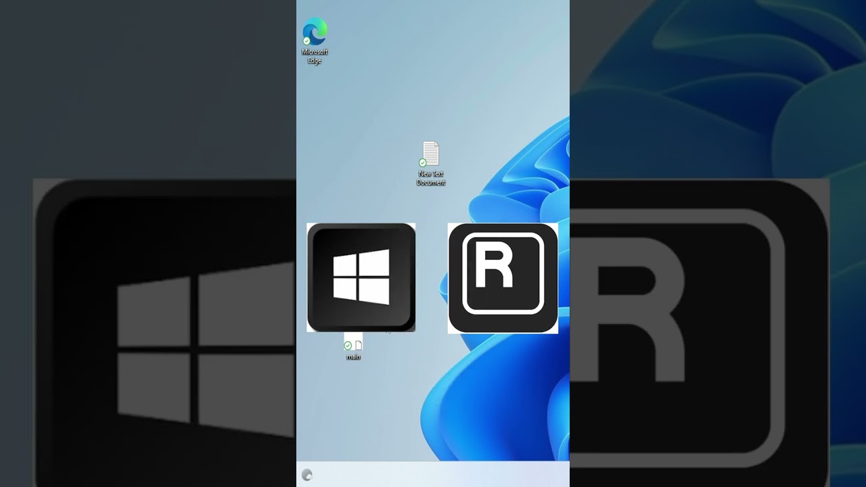The height and width of the screenshot is (487, 866).
Task: Click the "main" file name label
Action: pos(353,357)
